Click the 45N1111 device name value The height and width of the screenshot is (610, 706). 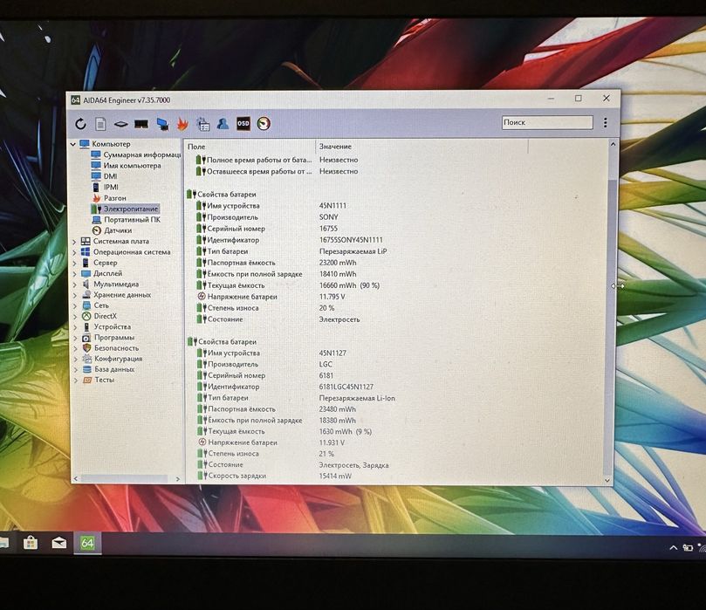(332, 206)
